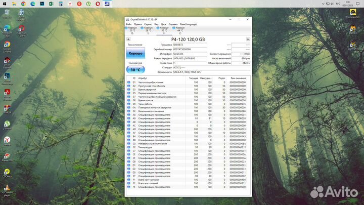Go to next disk with right arrow
This screenshot has width=364, height=205.
coord(248,39)
